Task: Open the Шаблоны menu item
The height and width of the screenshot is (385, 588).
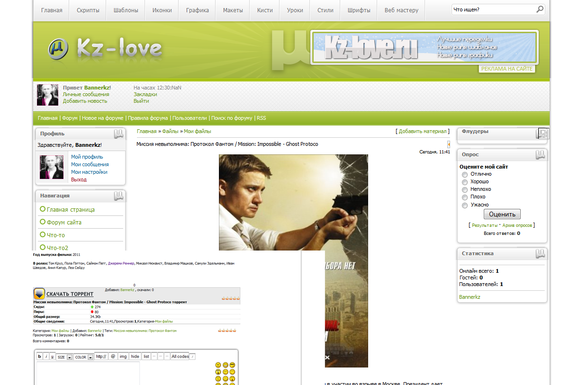Action: coord(126,10)
